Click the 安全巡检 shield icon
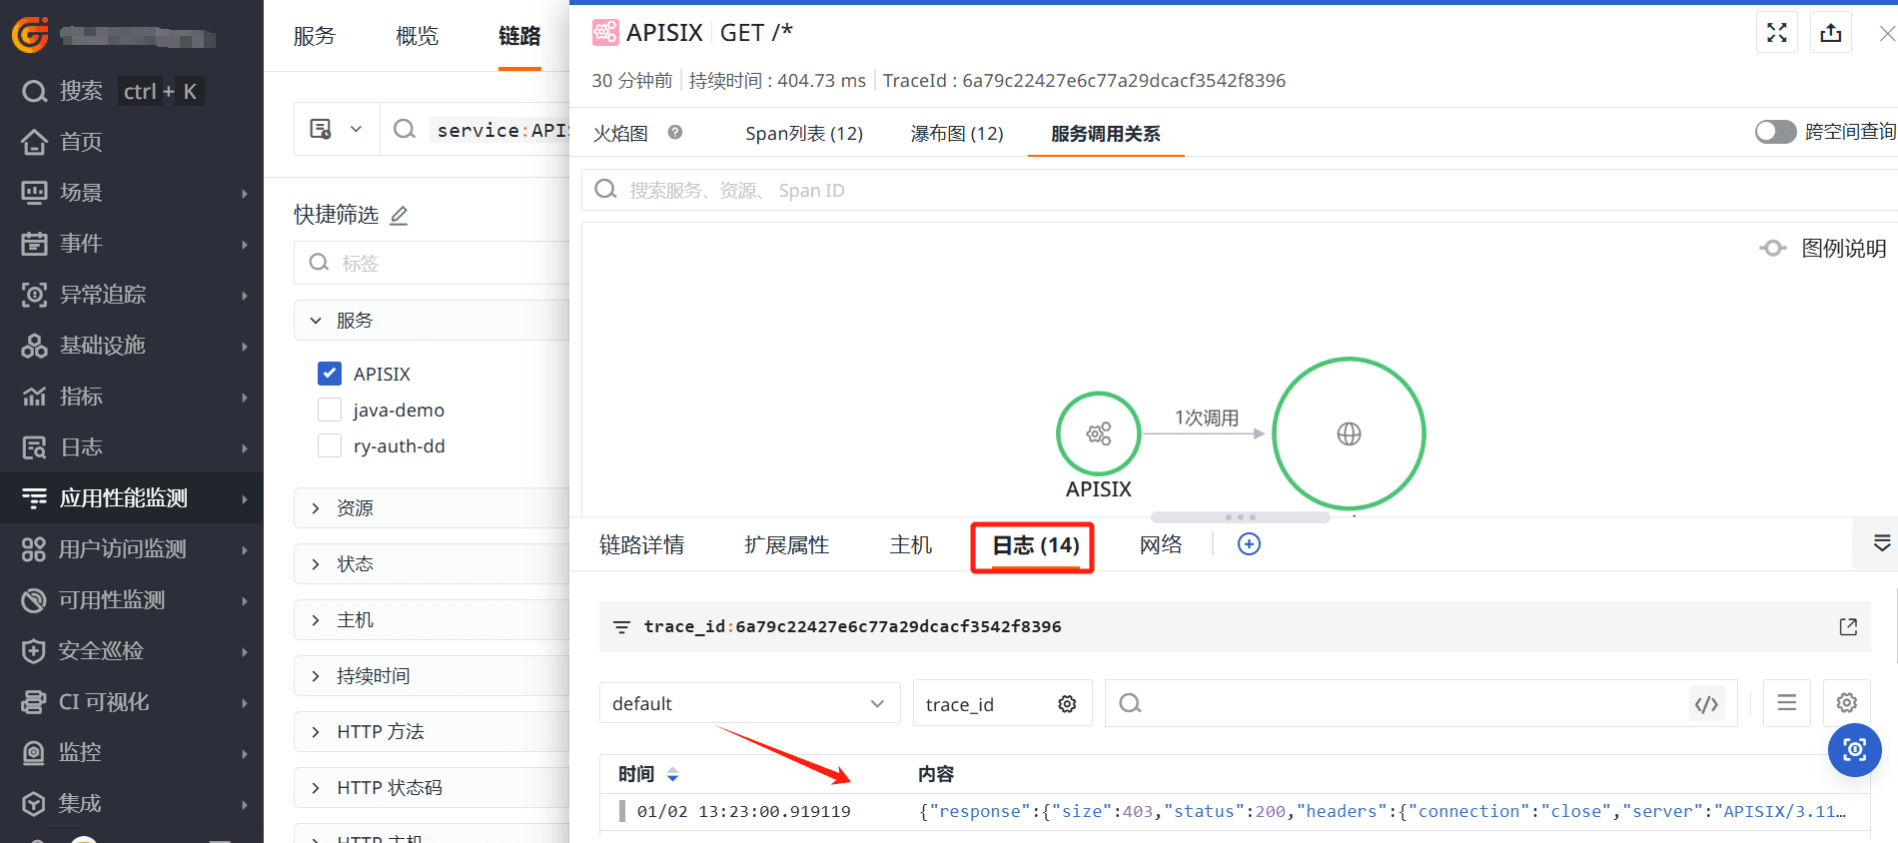This screenshot has height=843, width=1898. (x=34, y=651)
